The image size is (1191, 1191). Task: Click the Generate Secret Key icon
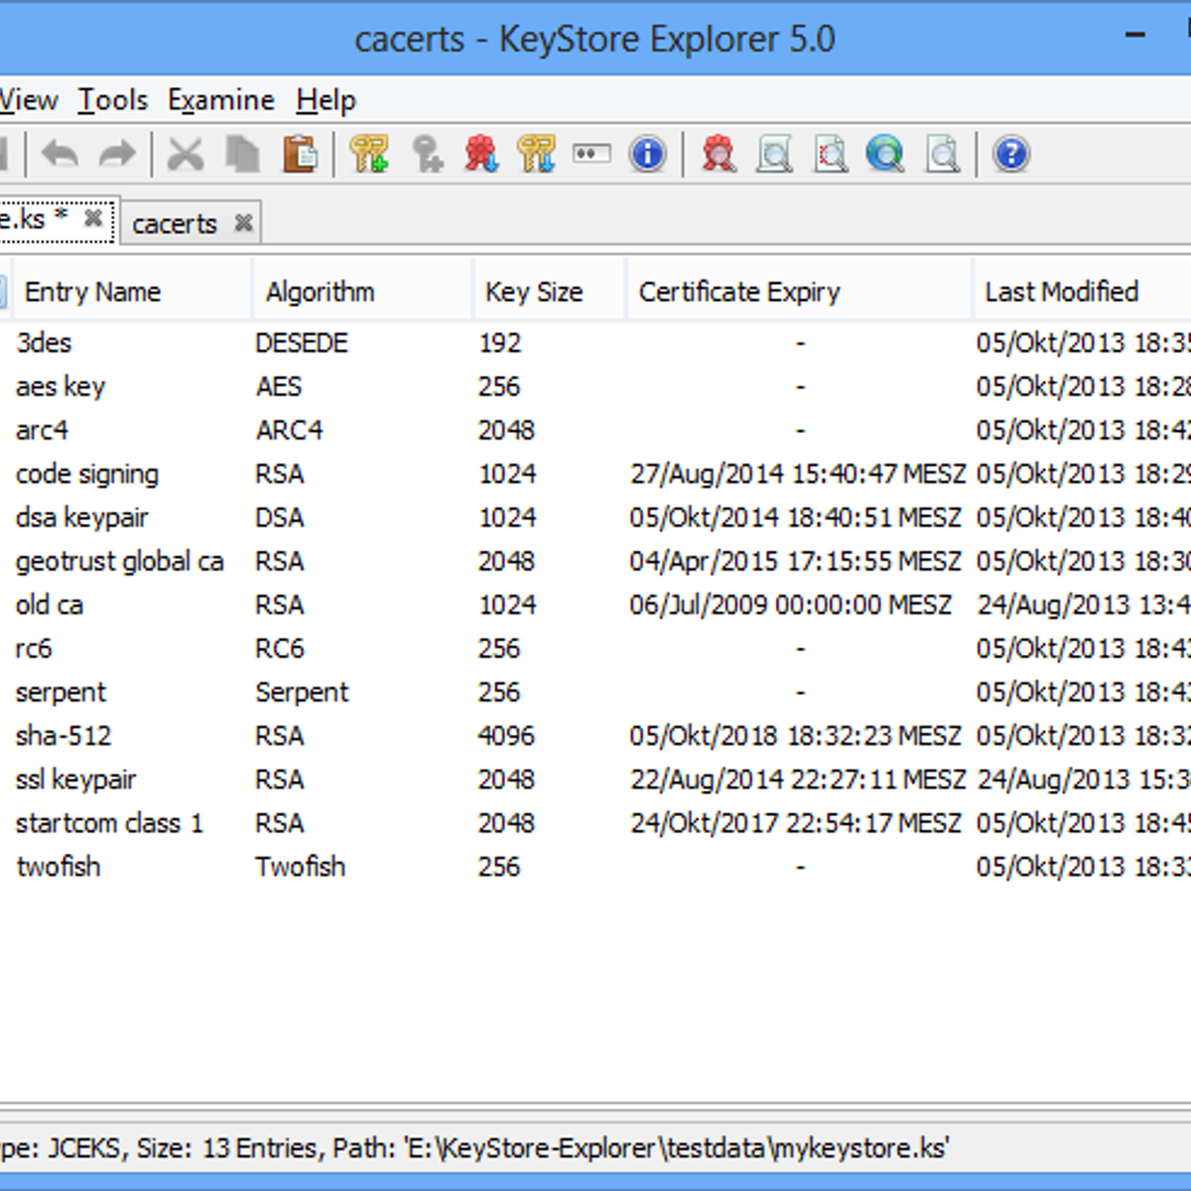(427, 154)
